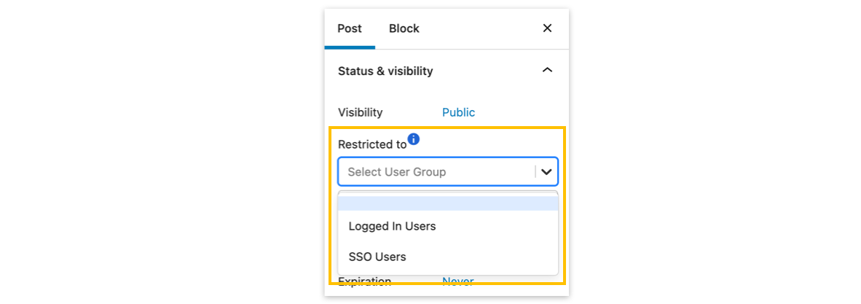Click the Public visibility link
This screenshot has width=861, height=304.
[458, 112]
